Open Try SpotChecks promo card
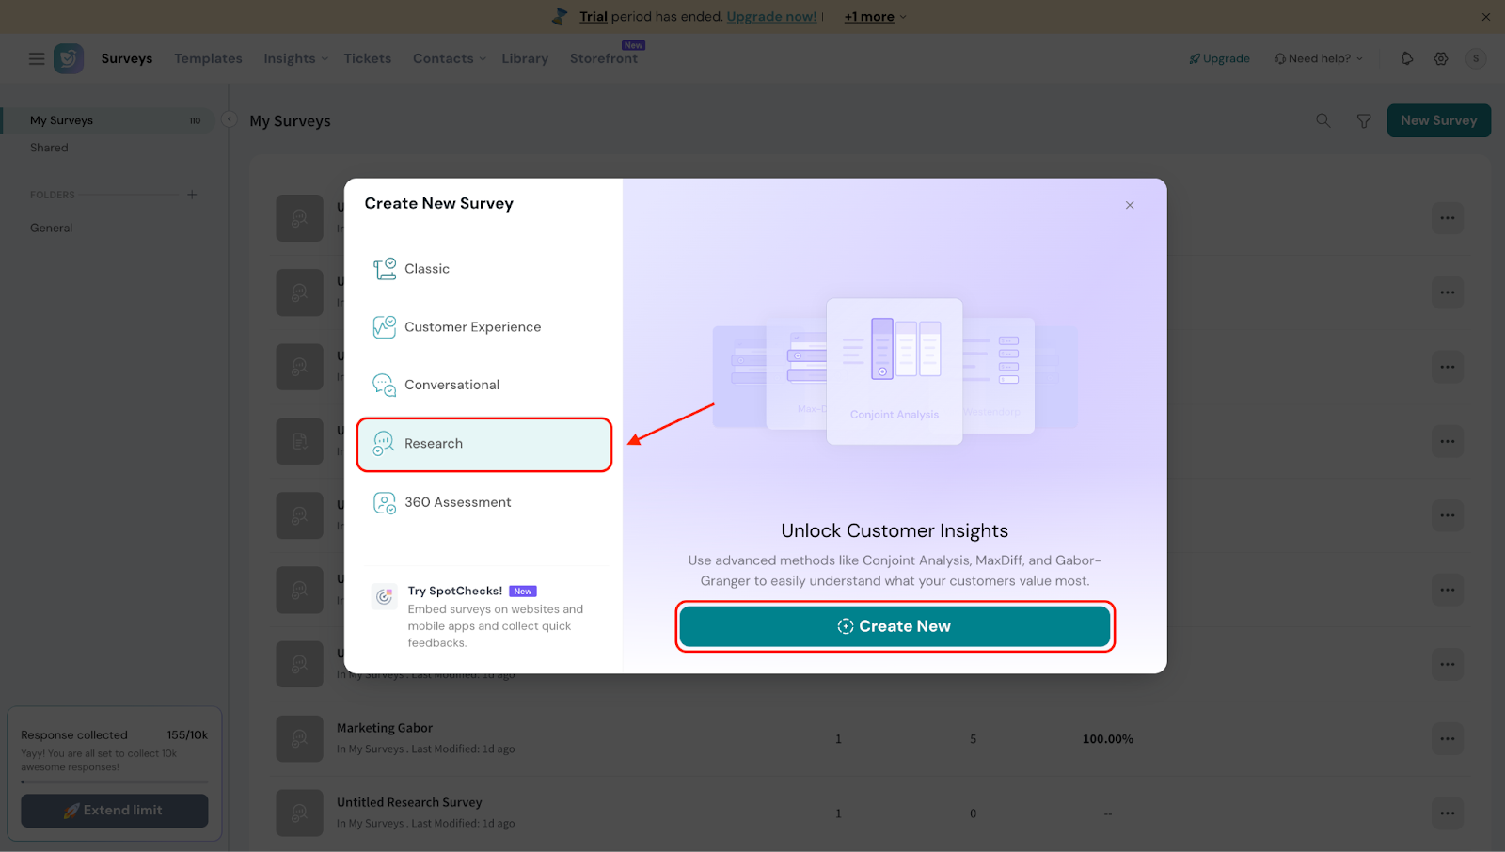 click(484, 616)
